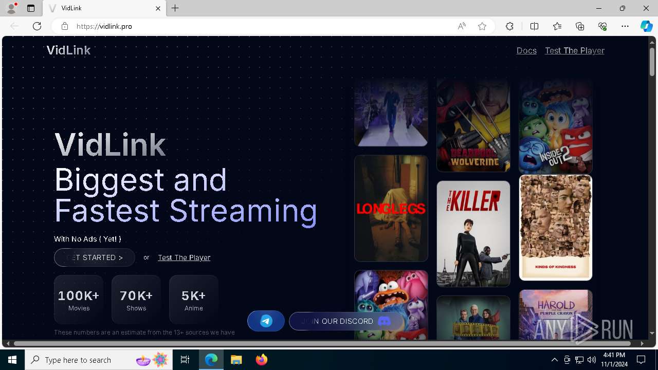Open Test The Player link below tagline
This screenshot has height=370, width=658.
pos(184,257)
